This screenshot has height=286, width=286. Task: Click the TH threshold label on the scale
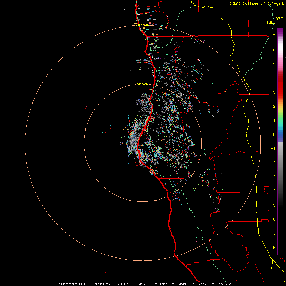coord(273,248)
